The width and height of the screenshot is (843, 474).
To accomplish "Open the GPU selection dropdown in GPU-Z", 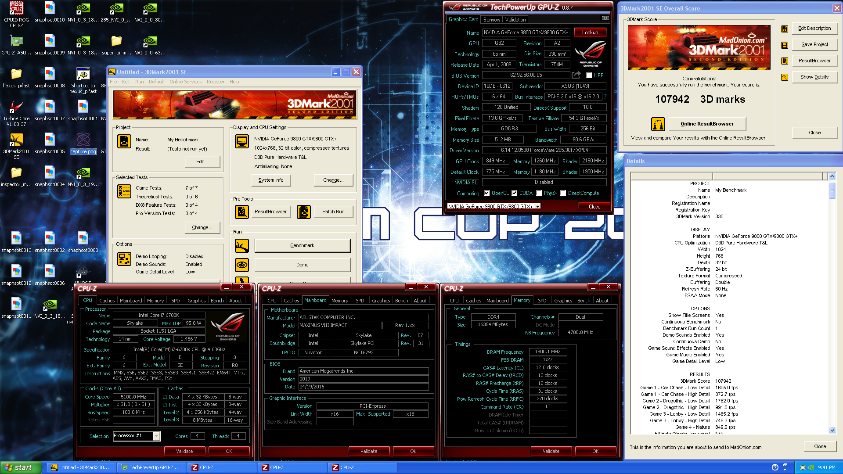I will coord(494,206).
